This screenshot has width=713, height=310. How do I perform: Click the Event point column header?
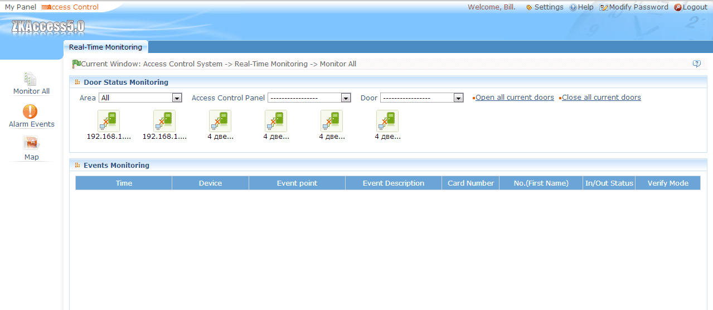coord(297,183)
